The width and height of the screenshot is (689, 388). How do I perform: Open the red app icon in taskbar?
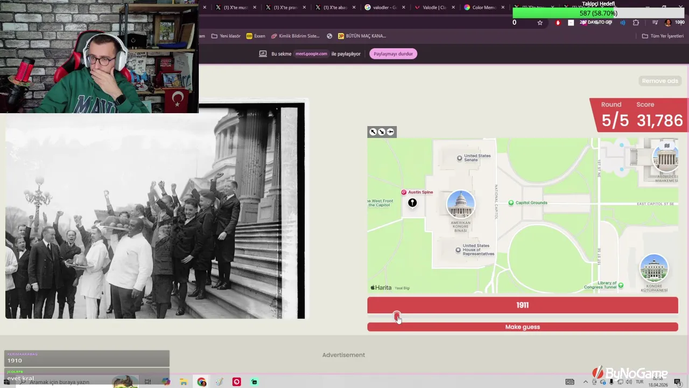pos(236,382)
